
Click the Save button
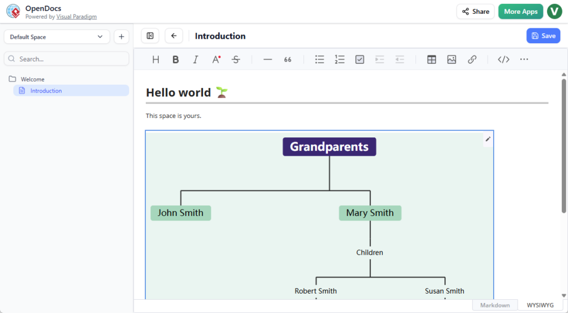543,36
